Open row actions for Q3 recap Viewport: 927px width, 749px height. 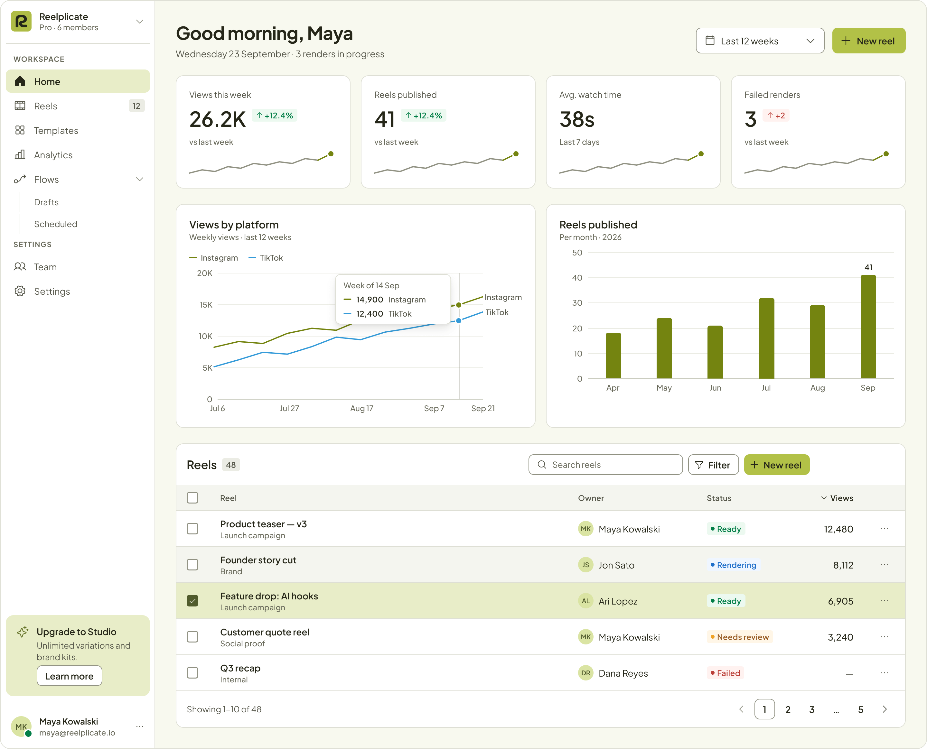884,673
